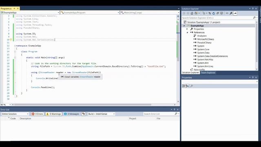The image size is (261, 147).
Task: Close the Program.cs tab
Action: (18, 8)
